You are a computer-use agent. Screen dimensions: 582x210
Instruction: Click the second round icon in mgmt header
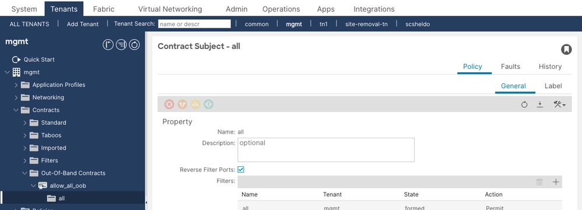[121, 45]
